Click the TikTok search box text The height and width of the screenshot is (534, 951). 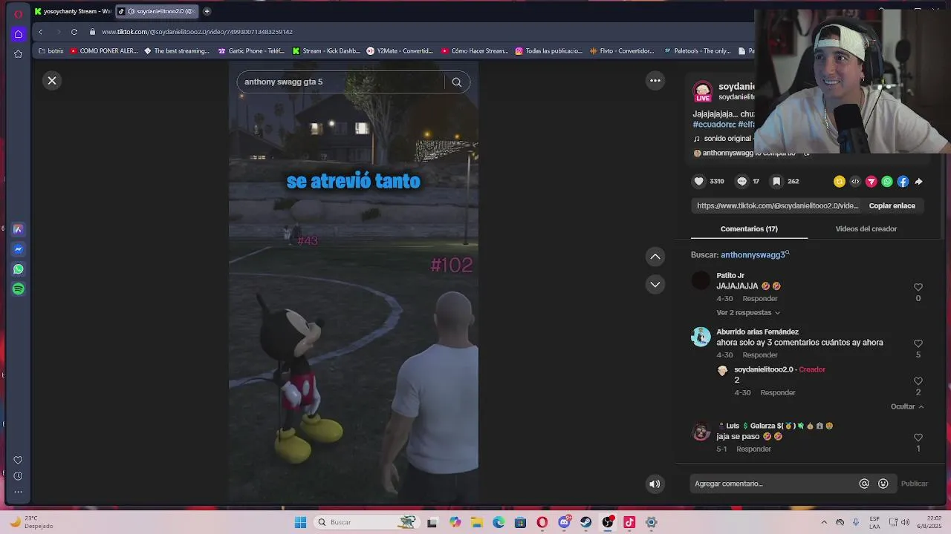coord(284,82)
